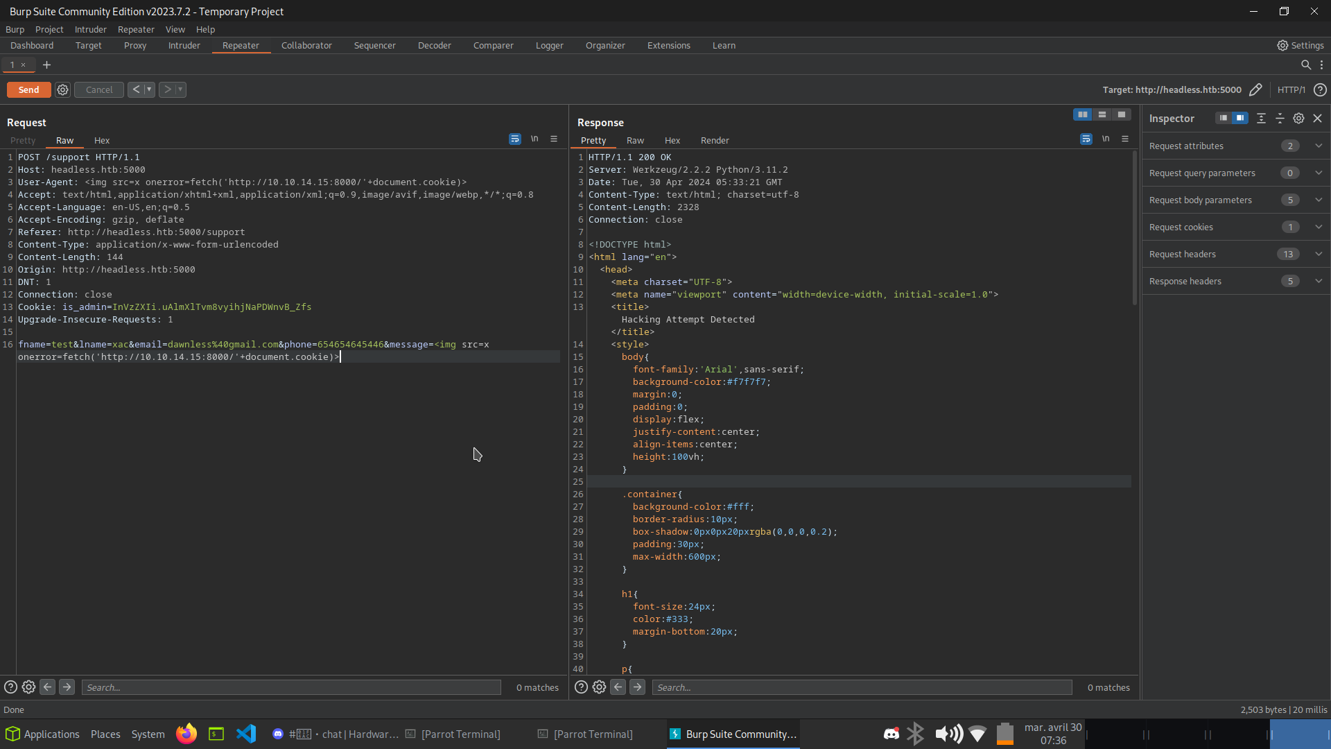This screenshot has height=749, width=1331.
Task: Switch to the Proxy tab
Action: tap(135, 45)
